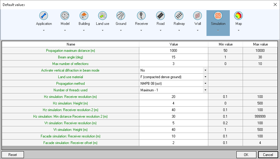The width and height of the screenshot is (280, 159).
Task: Edit Hz simulation Height value 4
Action: point(173,103)
